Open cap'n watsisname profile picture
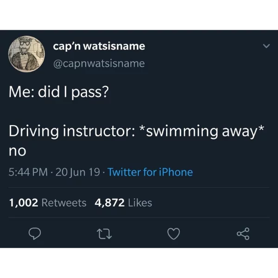The image size is (278, 278). coord(26,54)
